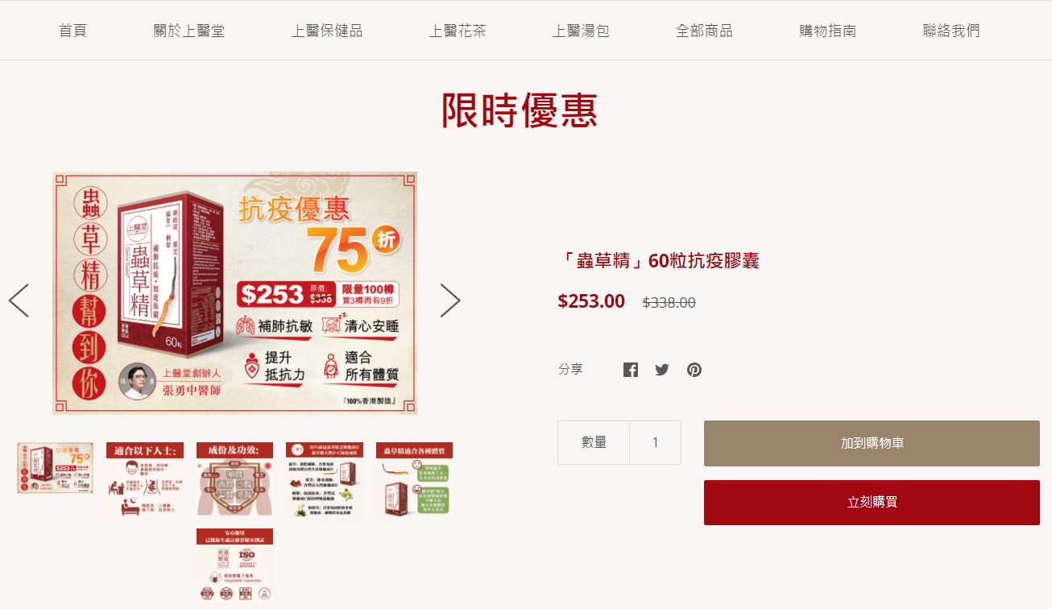This screenshot has width=1052, height=609.
Task: Show next product image arrow
Action: (450, 300)
